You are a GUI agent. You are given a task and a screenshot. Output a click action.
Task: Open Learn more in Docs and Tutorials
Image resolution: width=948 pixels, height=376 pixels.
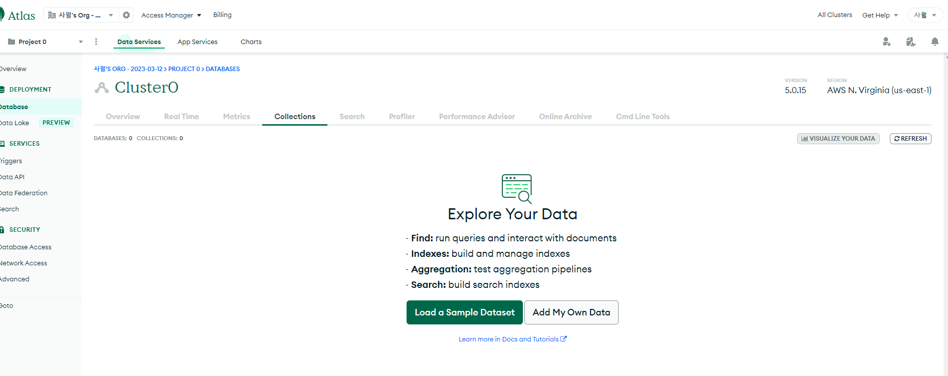coord(513,339)
